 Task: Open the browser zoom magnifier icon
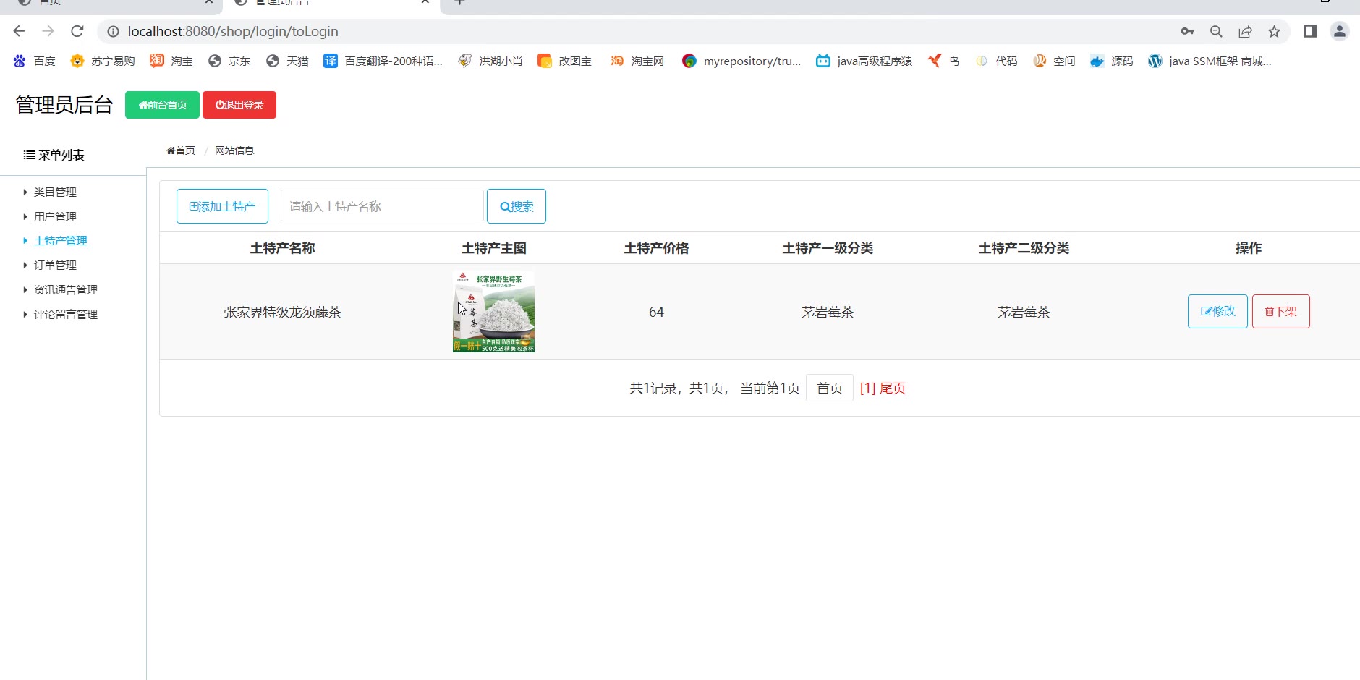coord(1216,31)
